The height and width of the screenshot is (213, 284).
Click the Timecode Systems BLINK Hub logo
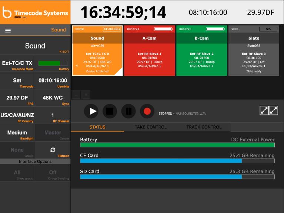(x=35, y=12)
